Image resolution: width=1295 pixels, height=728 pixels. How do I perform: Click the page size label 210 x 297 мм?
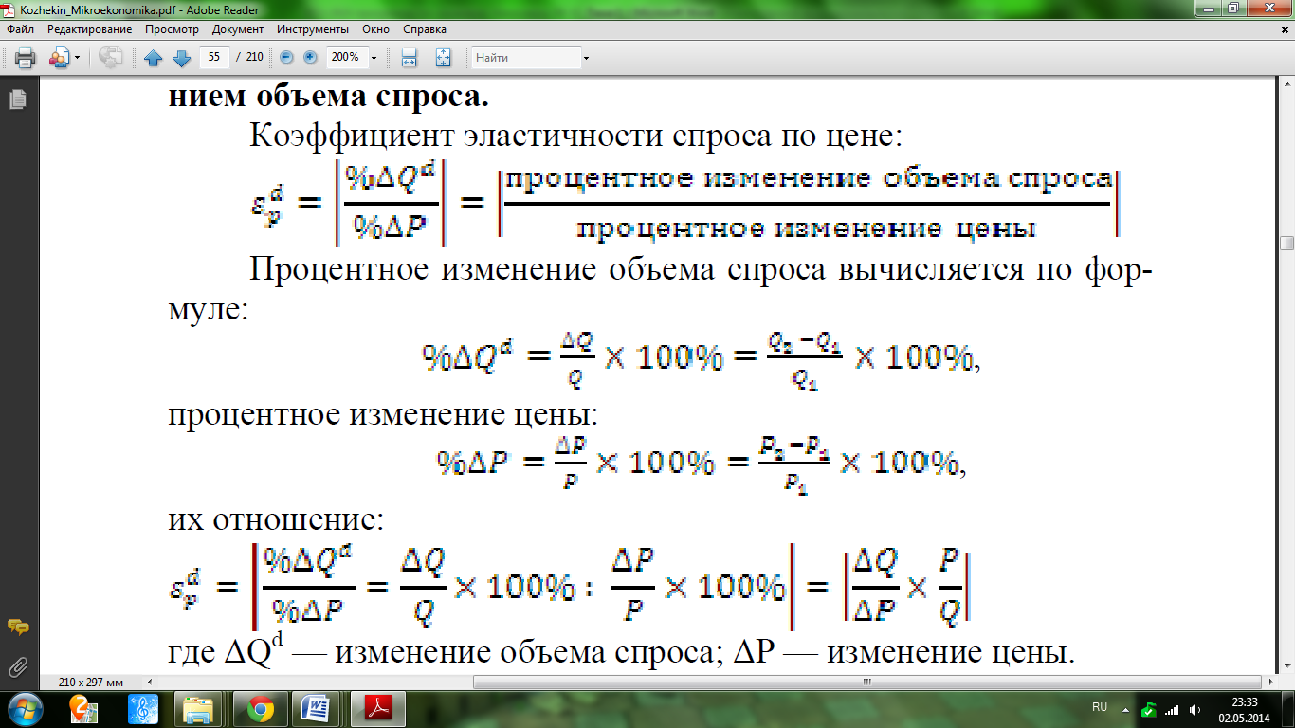91,682
